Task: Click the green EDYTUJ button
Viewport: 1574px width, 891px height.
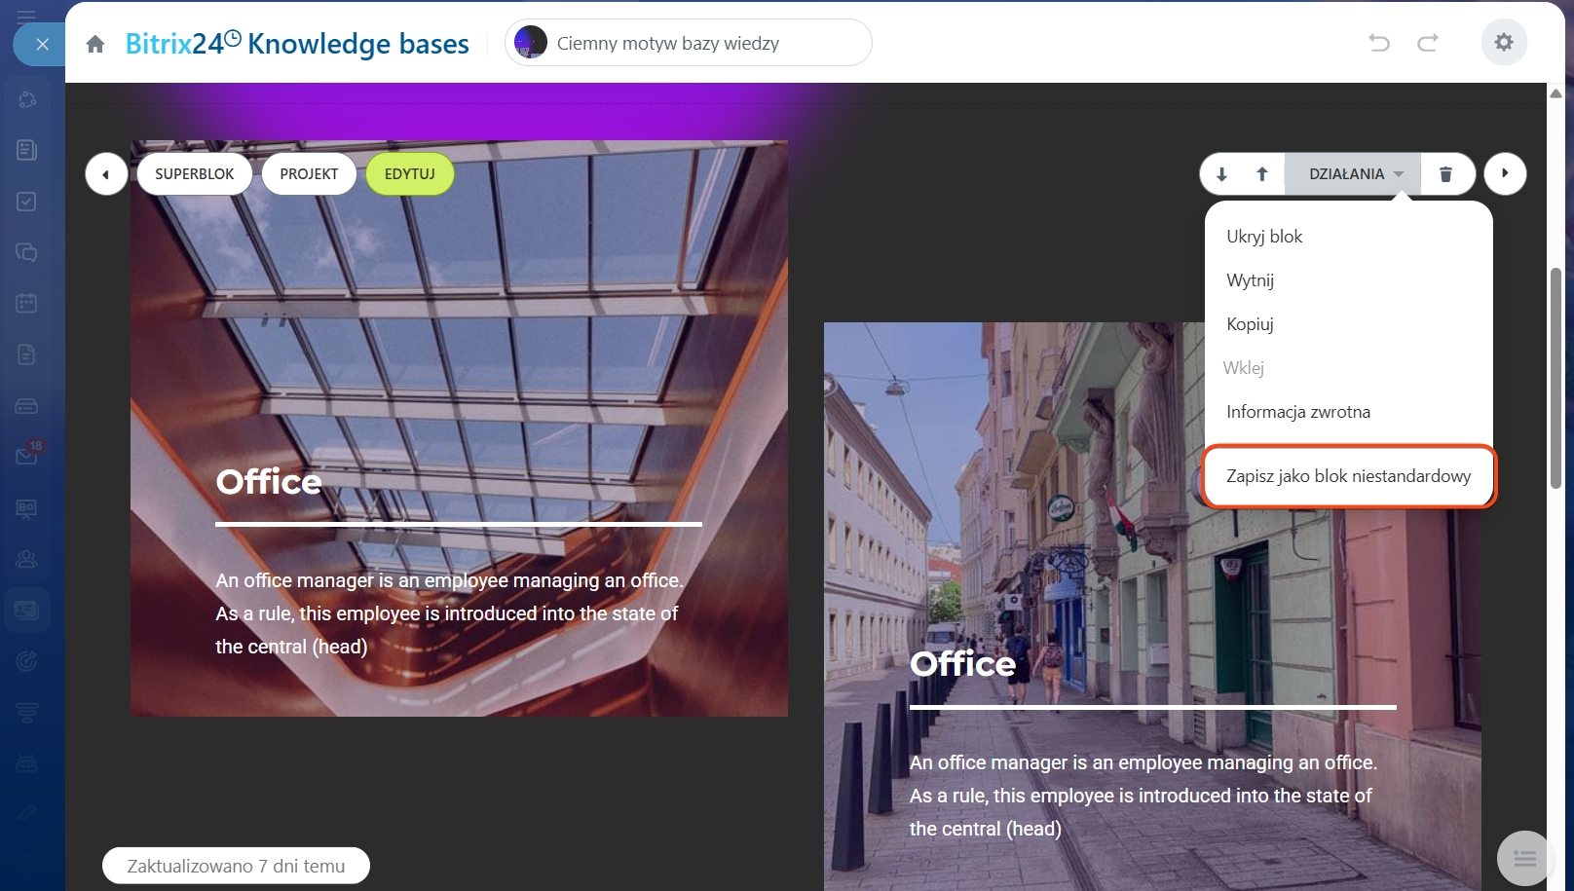Action: 409,174
